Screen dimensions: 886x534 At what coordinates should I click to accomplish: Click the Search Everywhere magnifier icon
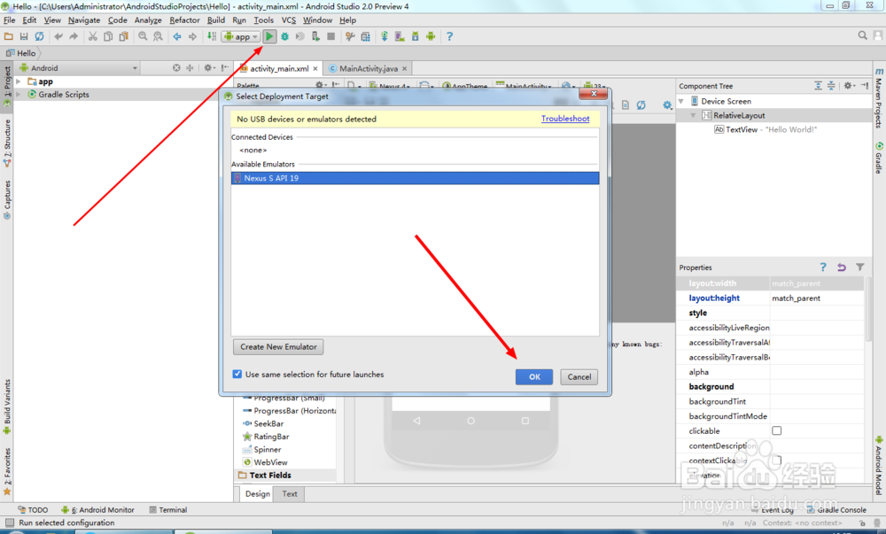862,35
